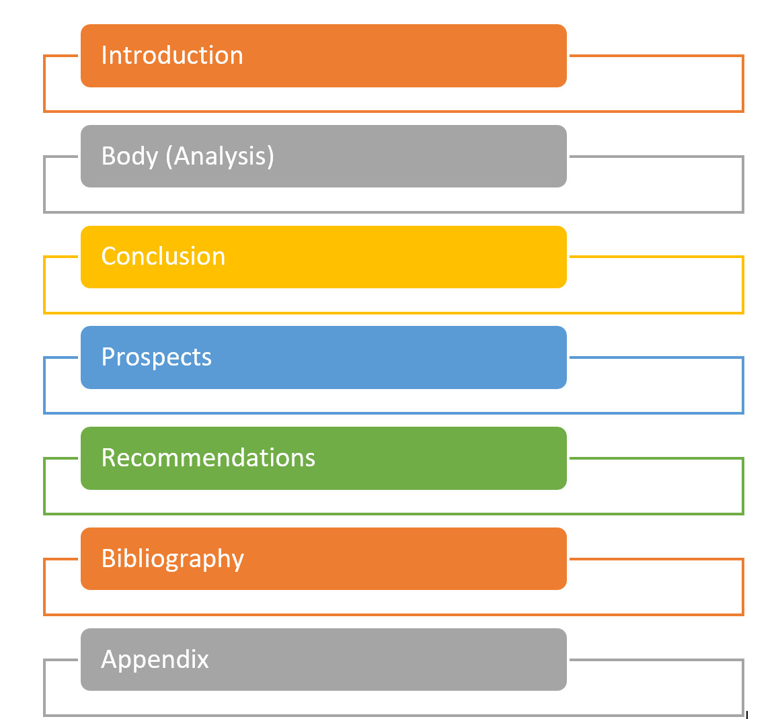Click blank space right of Prospects box inside frame
Image resolution: width=778 pixels, height=719 pixels.
coord(655,385)
